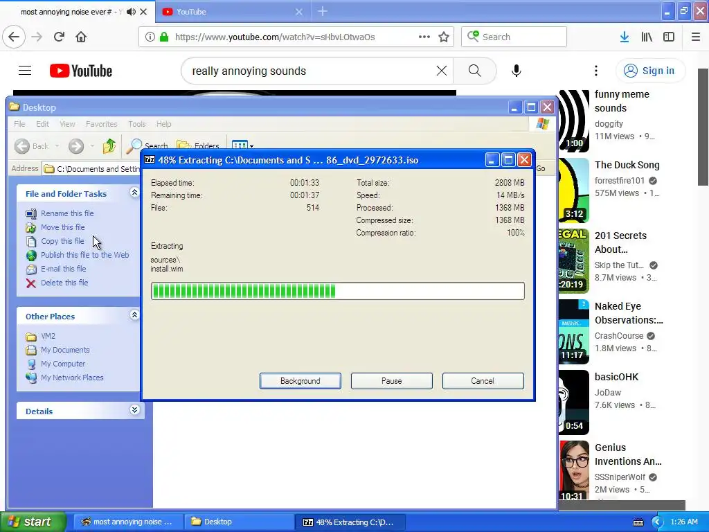Bookmark this page with star icon

coord(444,37)
